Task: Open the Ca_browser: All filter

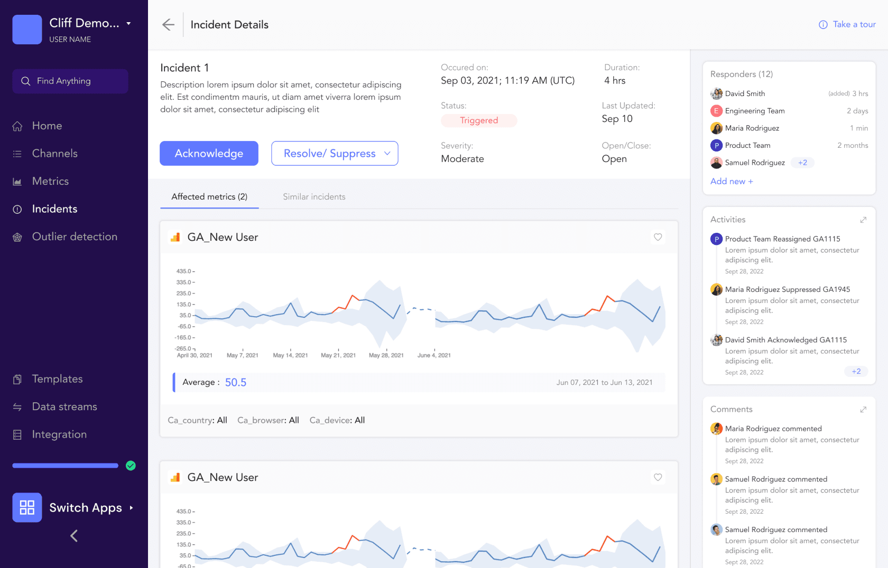Action: tap(268, 420)
